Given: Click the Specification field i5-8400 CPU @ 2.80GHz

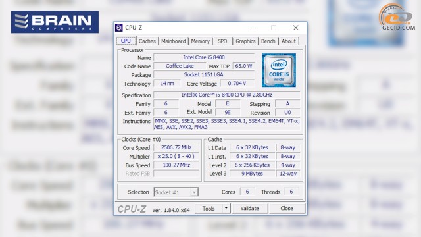Looking at the screenshot, I should pos(226,95).
